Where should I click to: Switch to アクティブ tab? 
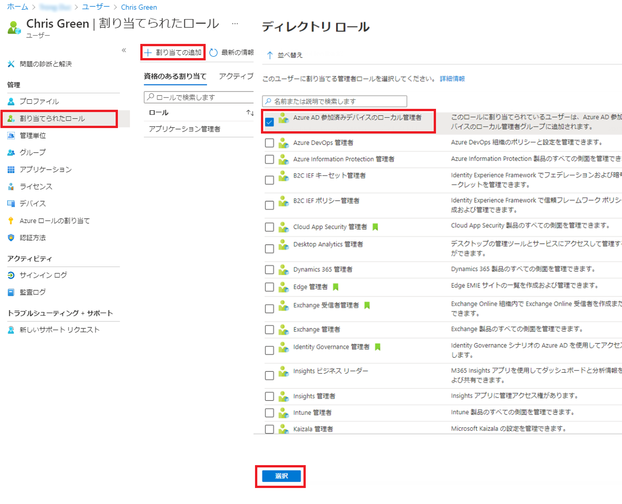pyautogui.click(x=236, y=76)
